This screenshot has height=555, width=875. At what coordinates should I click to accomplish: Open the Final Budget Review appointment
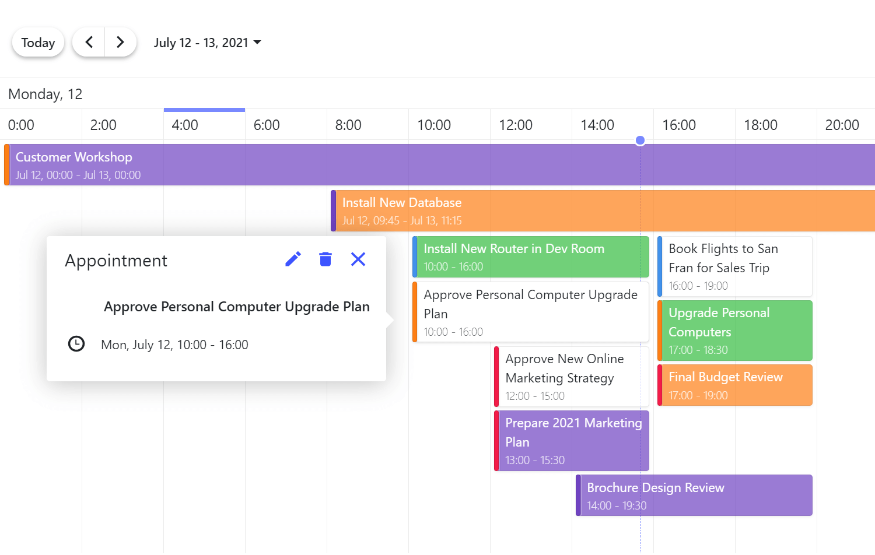[734, 385]
